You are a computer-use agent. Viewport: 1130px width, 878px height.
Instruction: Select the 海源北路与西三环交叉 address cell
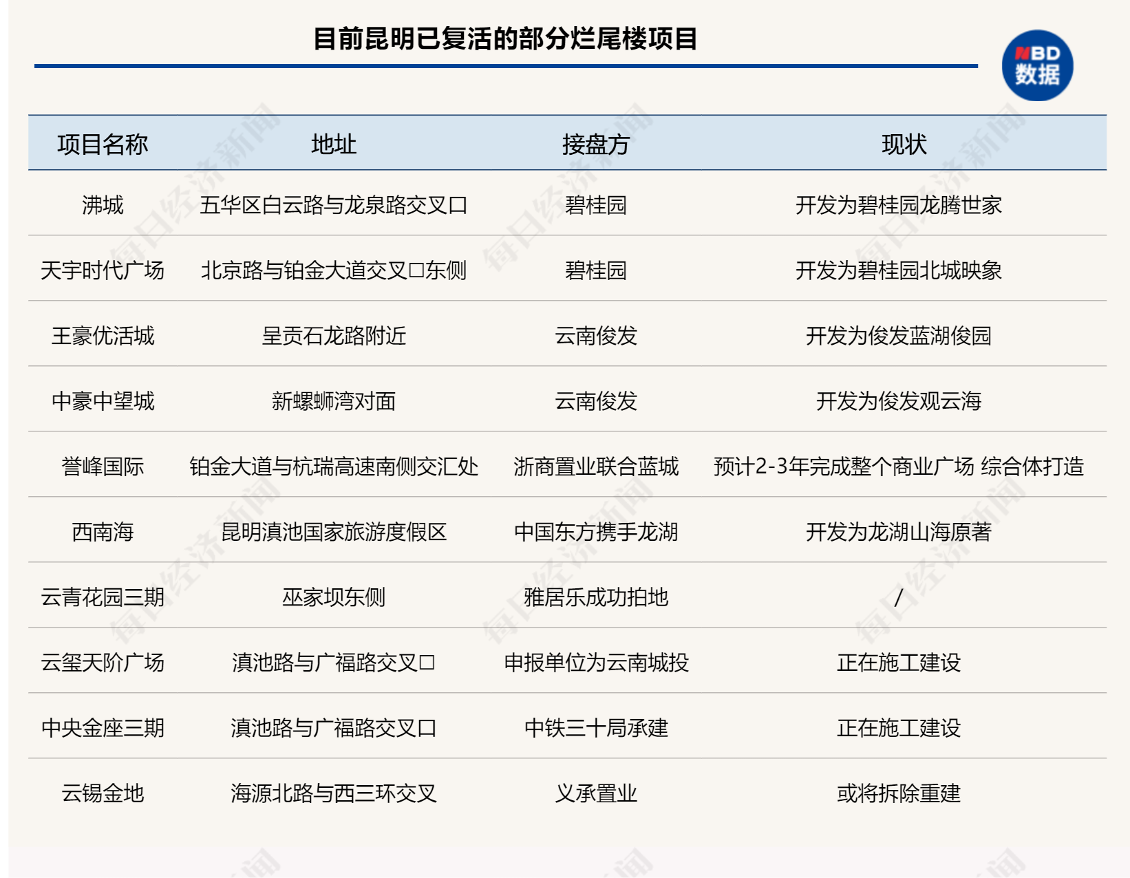point(334,793)
